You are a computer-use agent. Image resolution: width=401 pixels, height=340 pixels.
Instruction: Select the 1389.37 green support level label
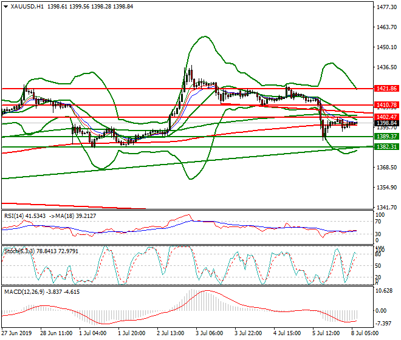point(386,137)
